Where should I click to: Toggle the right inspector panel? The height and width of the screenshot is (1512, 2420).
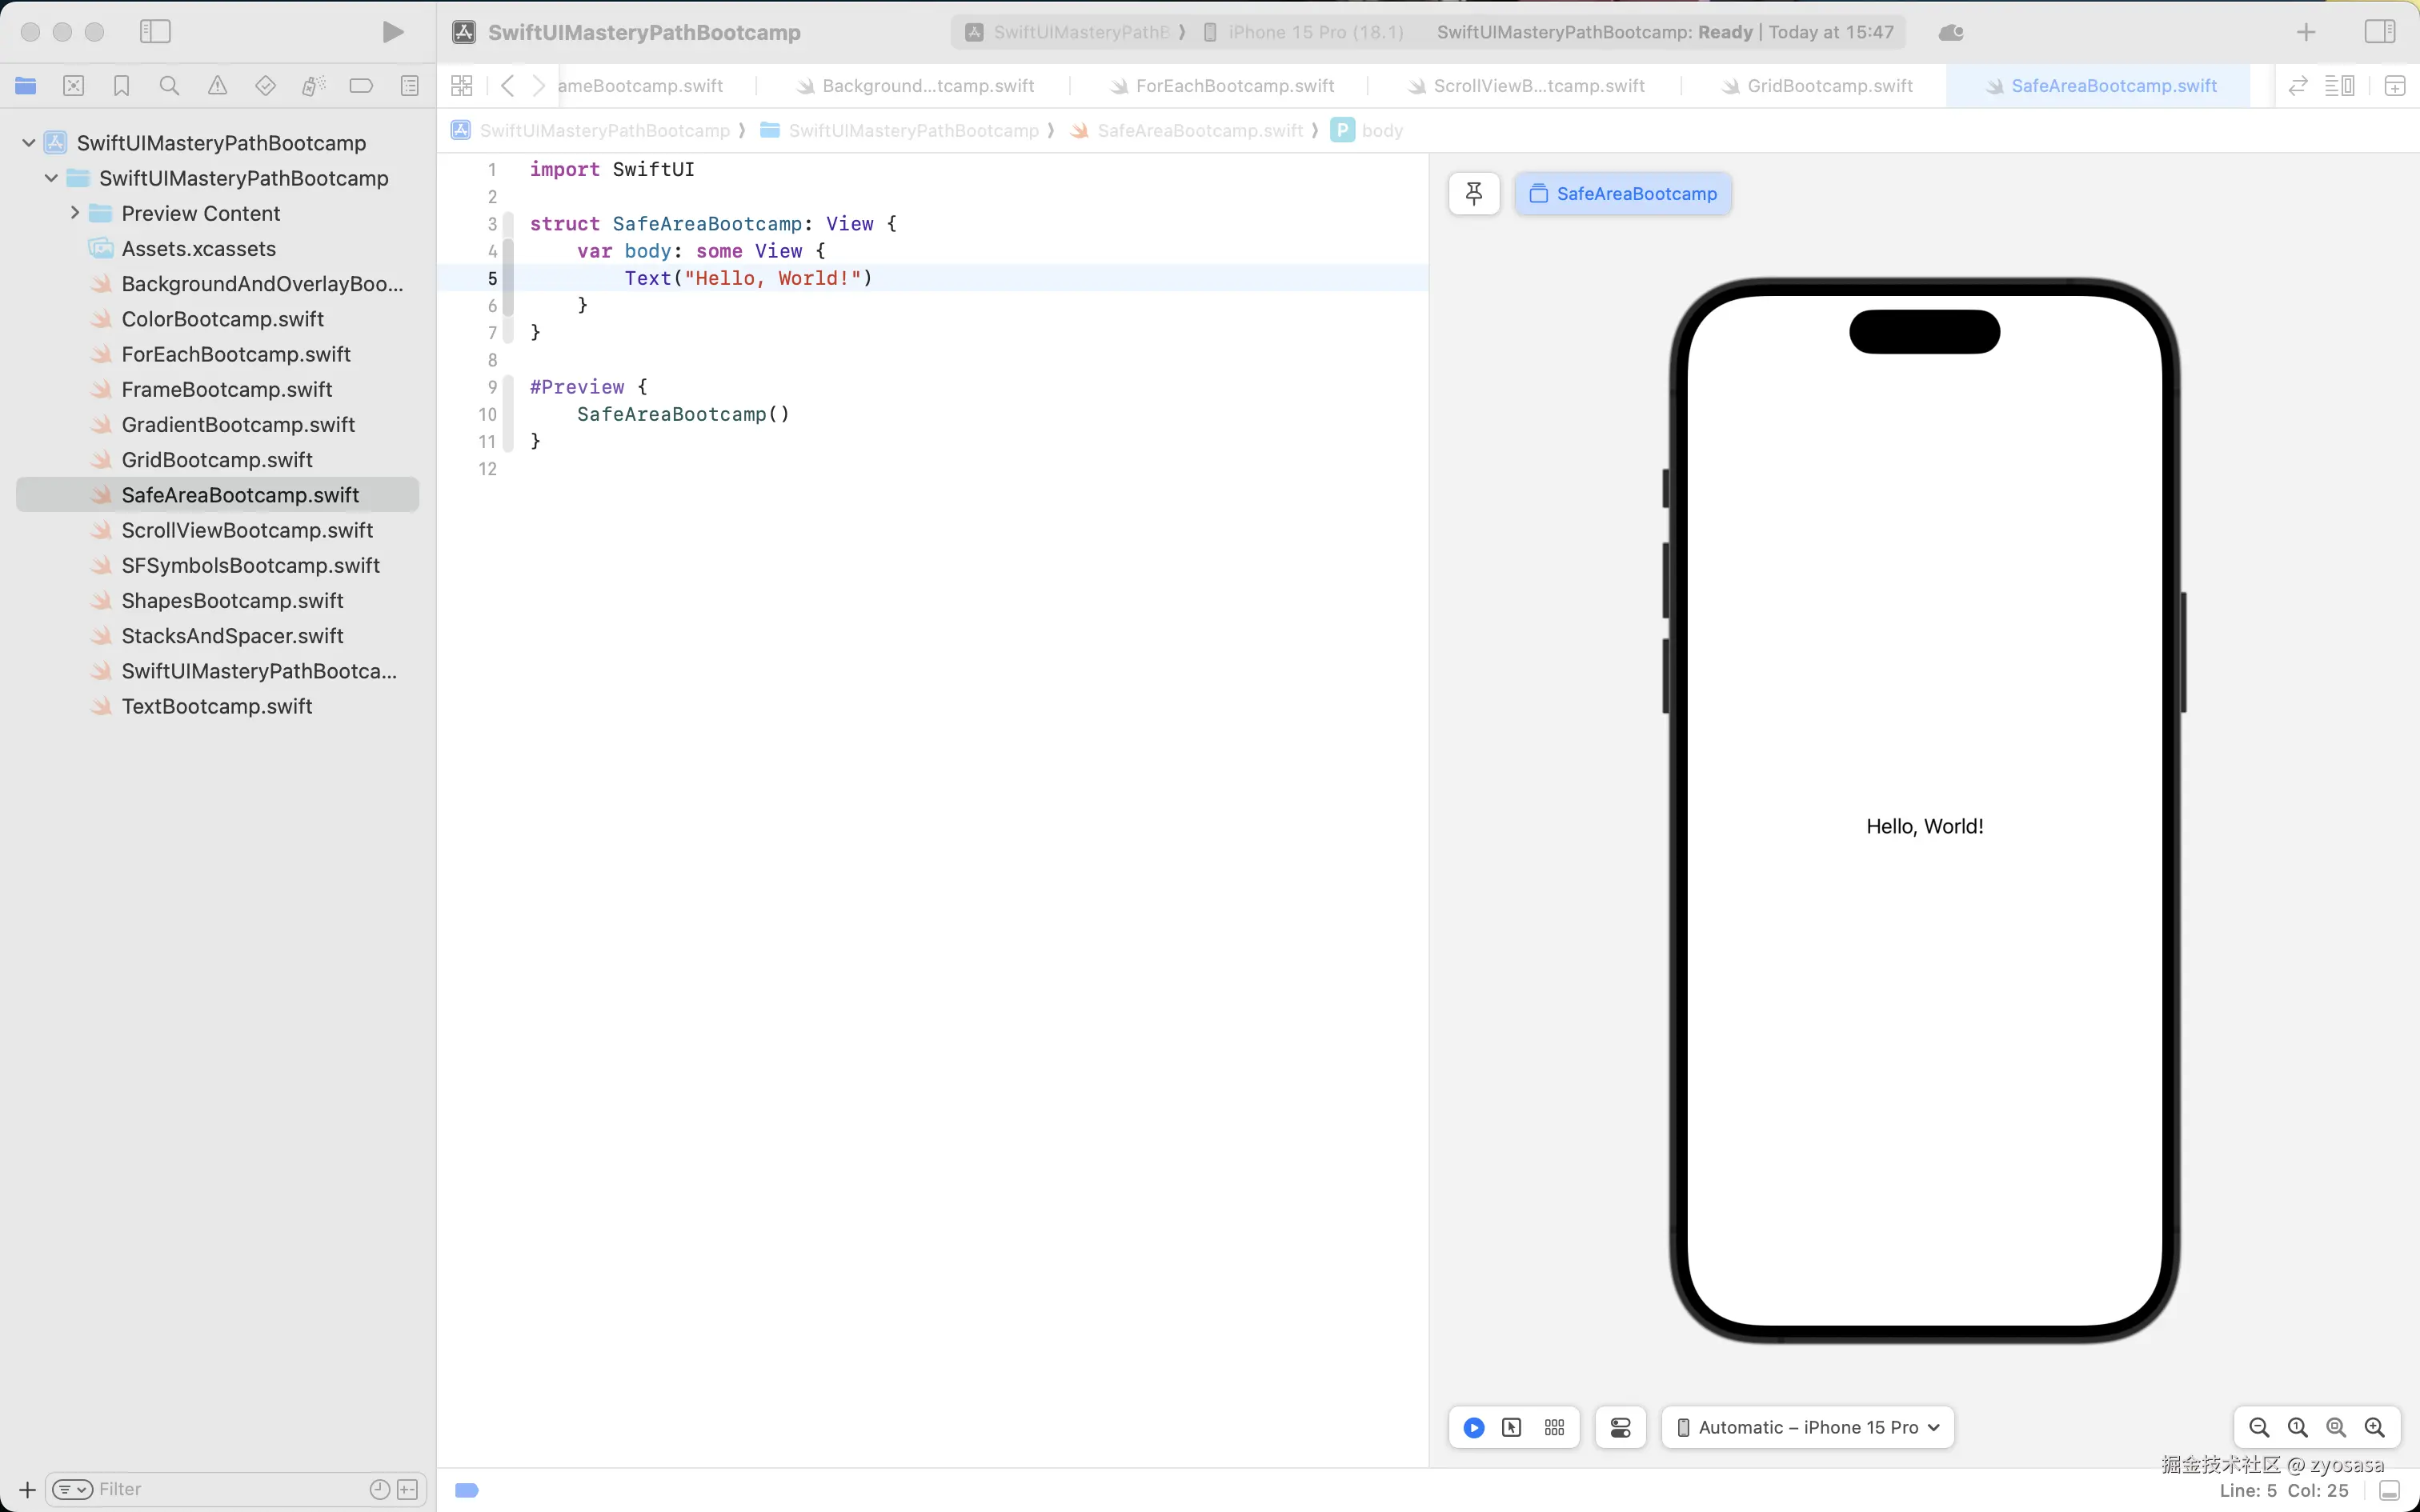pos(2379,32)
